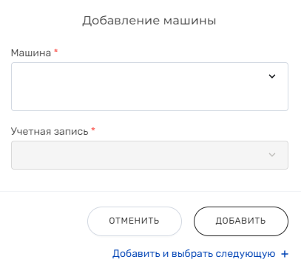The height and width of the screenshot is (271, 301).
Task: Click the chevron arrow in the Машина field
Action: tap(272, 76)
